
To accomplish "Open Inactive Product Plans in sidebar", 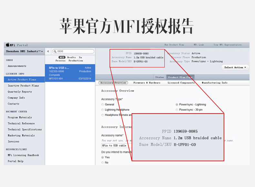I will (x=23, y=86).
